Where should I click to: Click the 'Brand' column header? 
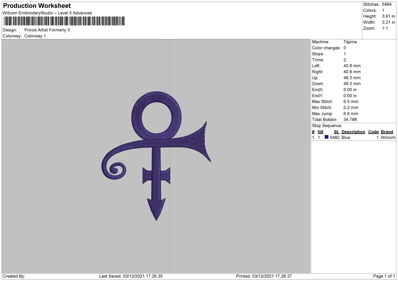click(387, 132)
